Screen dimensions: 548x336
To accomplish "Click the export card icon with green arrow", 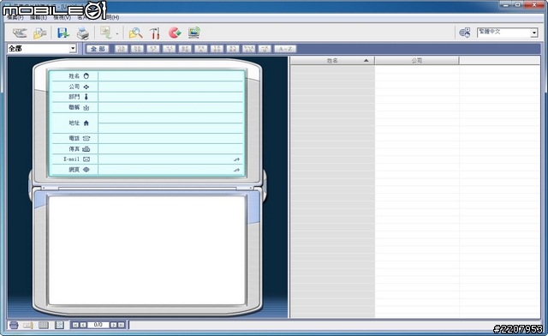I will coord(106,33).
